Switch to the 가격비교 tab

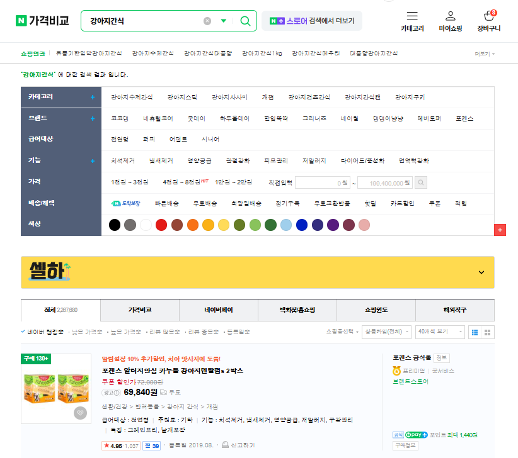click(140, 310)
